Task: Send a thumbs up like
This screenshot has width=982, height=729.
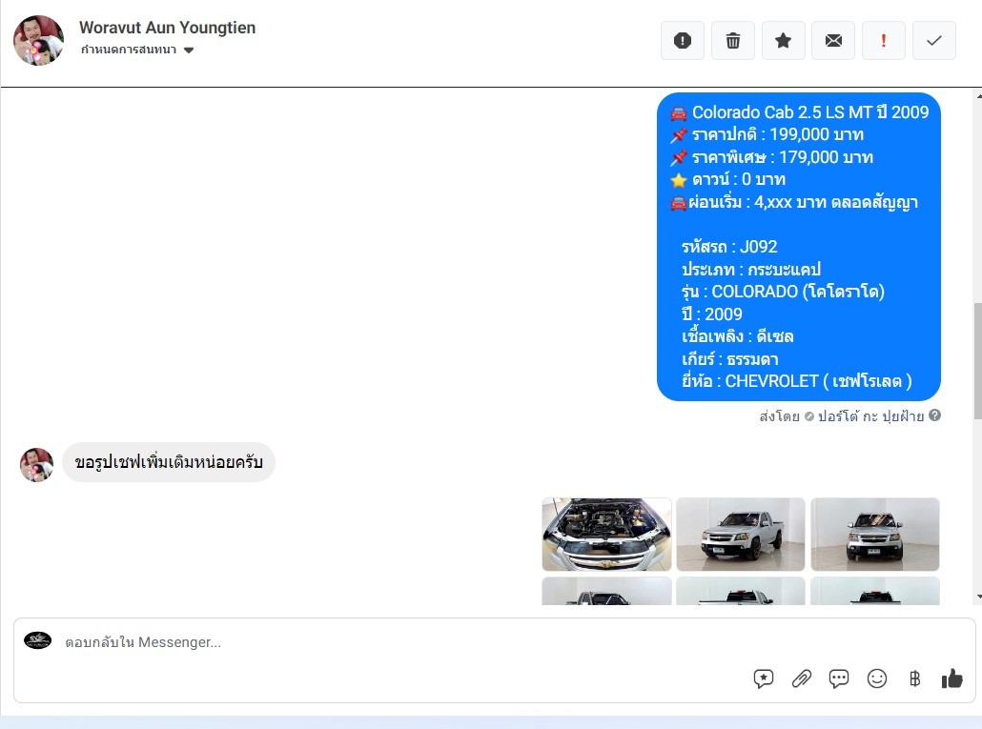Action: (951, 678)
